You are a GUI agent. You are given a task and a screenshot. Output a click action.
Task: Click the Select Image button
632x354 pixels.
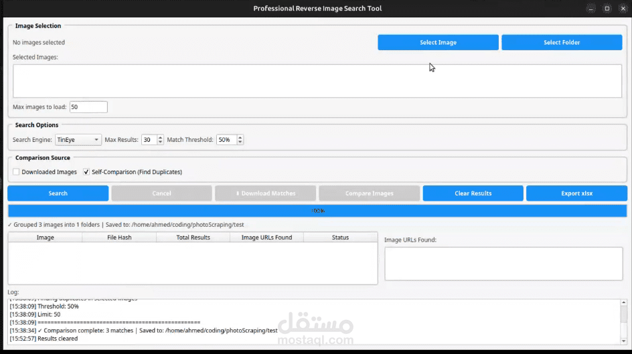(438, 42)
